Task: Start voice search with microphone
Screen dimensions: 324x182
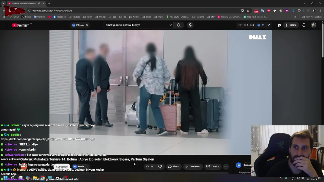Action: [190, 25]
